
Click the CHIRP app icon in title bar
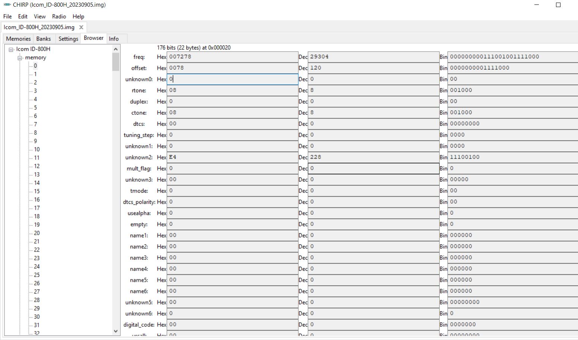click(7, 5)
